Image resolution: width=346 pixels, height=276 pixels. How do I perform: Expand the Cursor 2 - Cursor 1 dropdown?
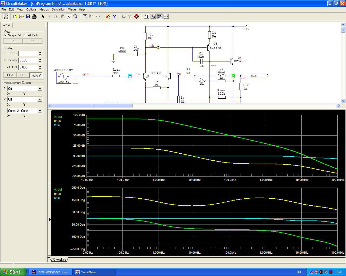(40, 111)
